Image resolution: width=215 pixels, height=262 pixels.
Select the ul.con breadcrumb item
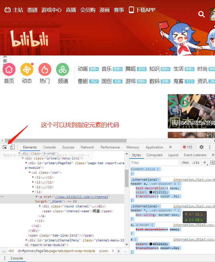(103, 251)
